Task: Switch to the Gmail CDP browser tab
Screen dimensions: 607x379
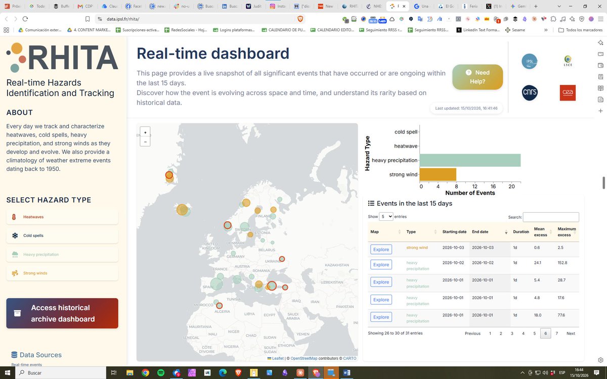Action: pos(85,7)
